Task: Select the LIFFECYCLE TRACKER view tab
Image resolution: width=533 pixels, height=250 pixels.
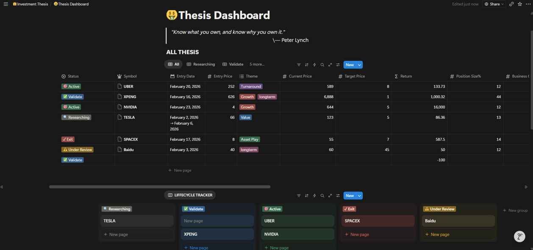Action: click(x=190, y=195)
